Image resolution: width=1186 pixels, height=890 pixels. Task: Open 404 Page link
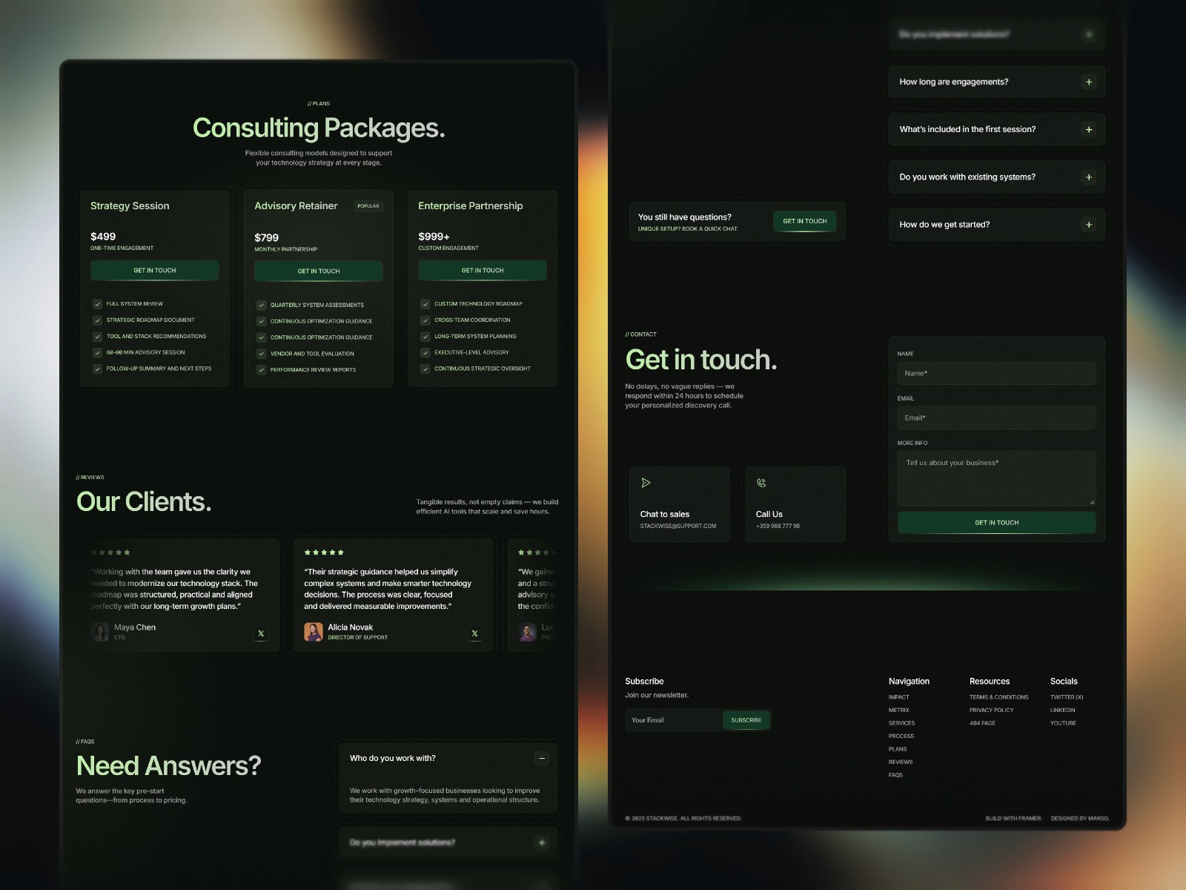click(983, 723)
